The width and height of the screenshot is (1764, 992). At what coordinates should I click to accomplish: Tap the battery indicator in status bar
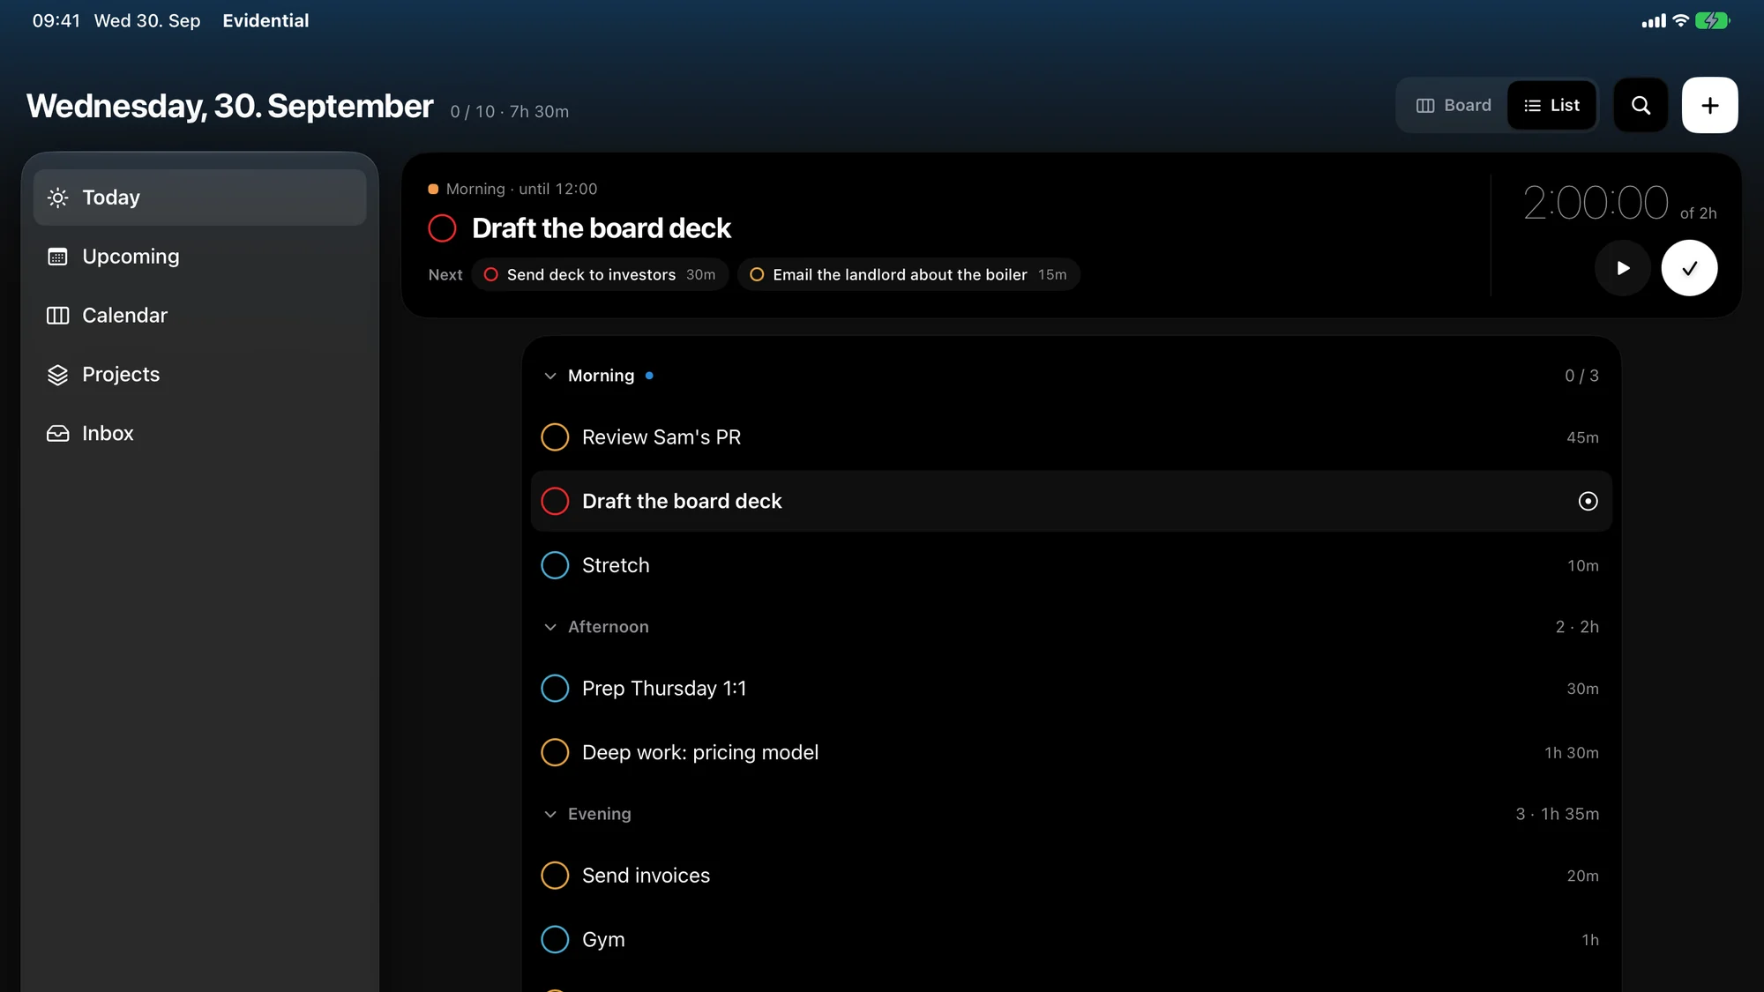click(x=1712, y=20)
